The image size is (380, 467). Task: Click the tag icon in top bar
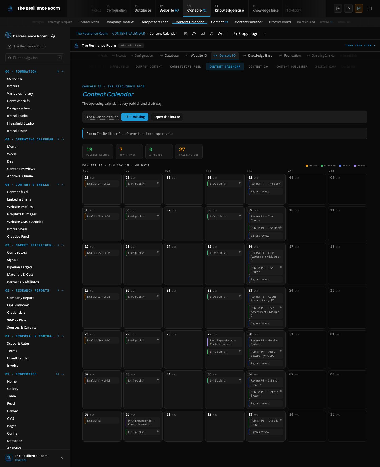pos(348,8)
